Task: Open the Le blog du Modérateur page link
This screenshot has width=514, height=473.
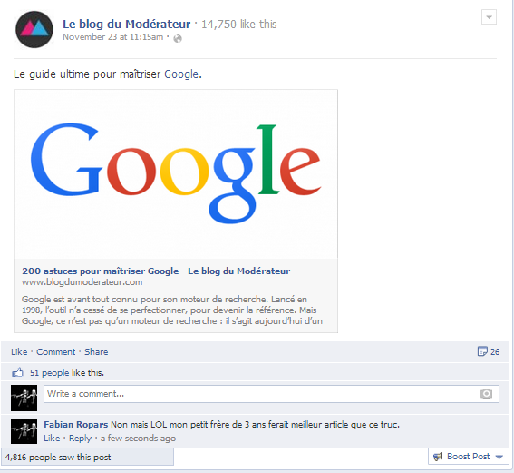Action: tap(127, 24)
